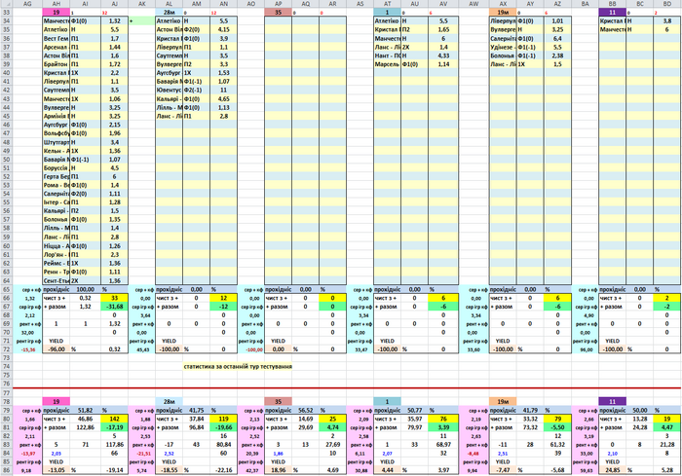Screen dimensions: 682x476
Task: Click the odds value '6,4'
Action: pos(557,38)
